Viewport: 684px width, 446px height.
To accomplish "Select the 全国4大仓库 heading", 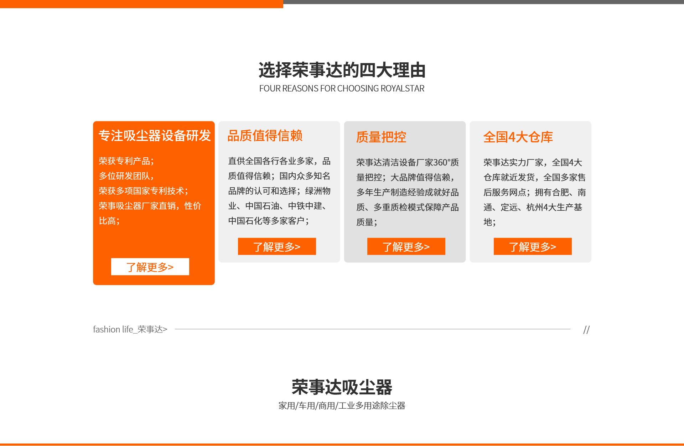I will click(518, 137).
